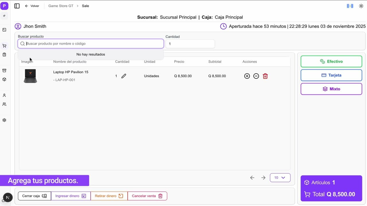Select Game Store GT breadcrumb
This screenshot has height=206, width=367.
(x=61, y=6)
